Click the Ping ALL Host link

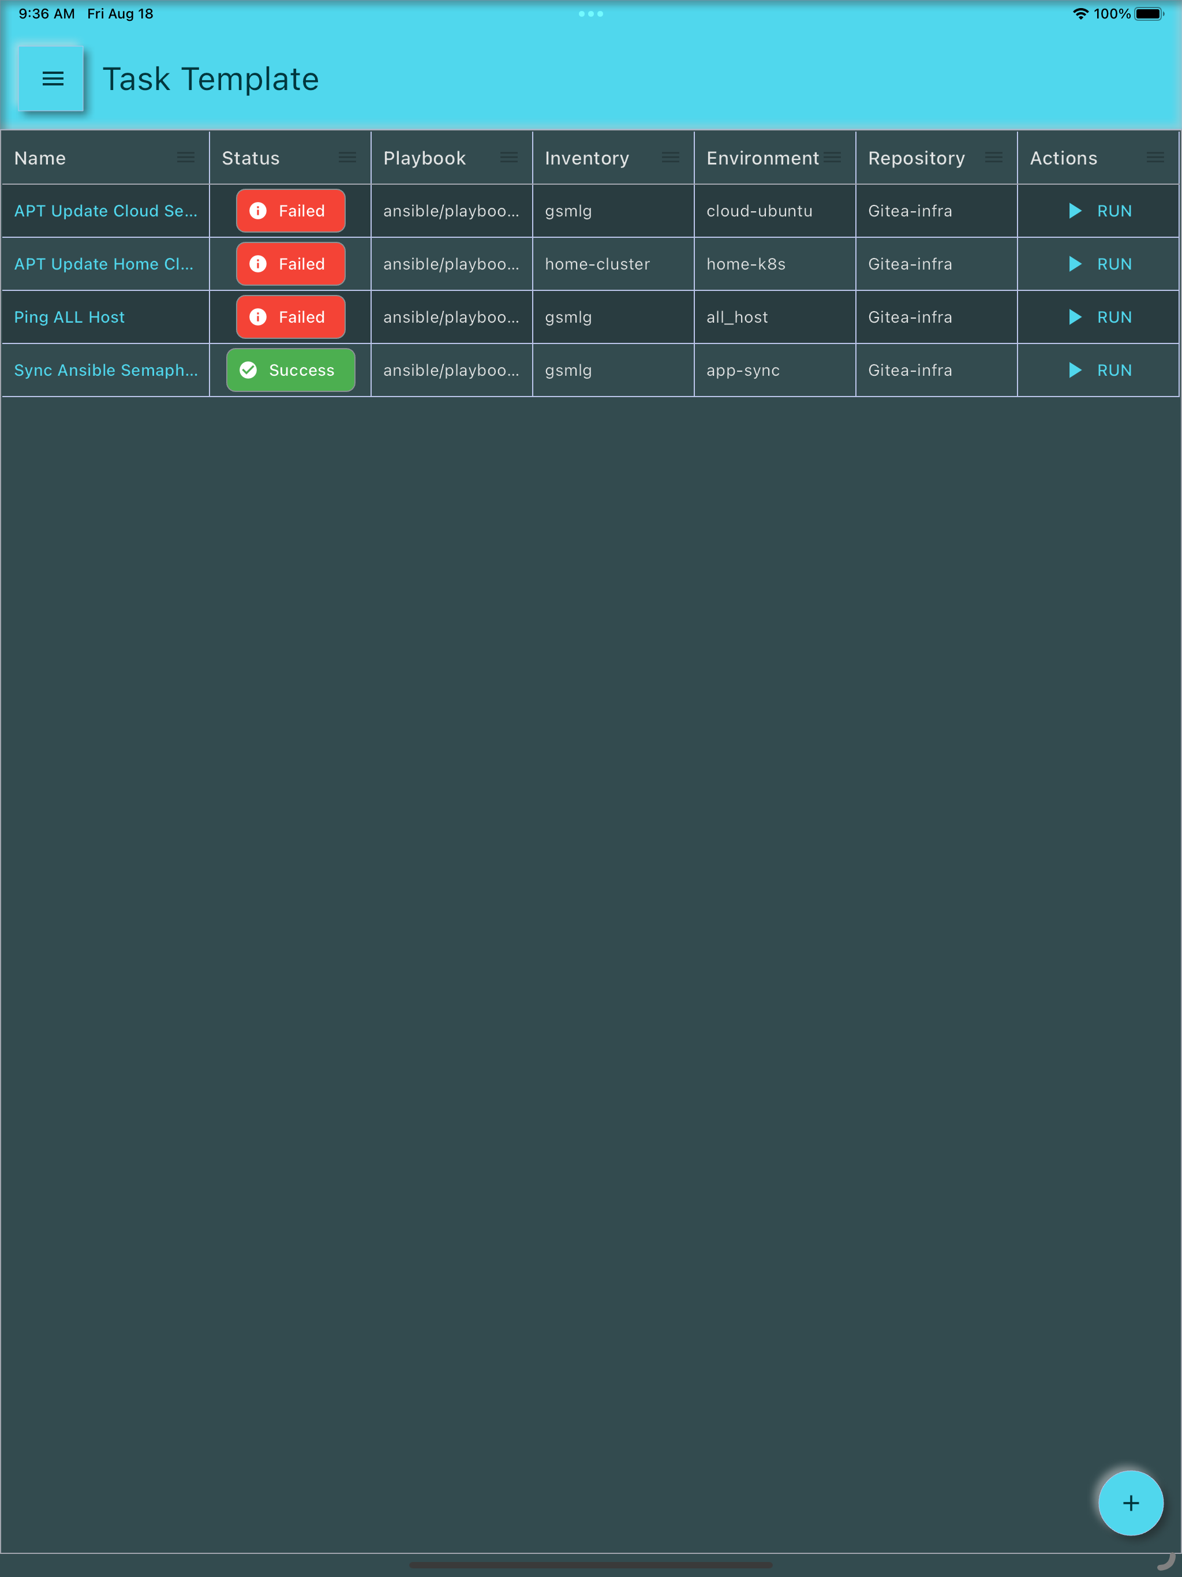coord(69,317)
